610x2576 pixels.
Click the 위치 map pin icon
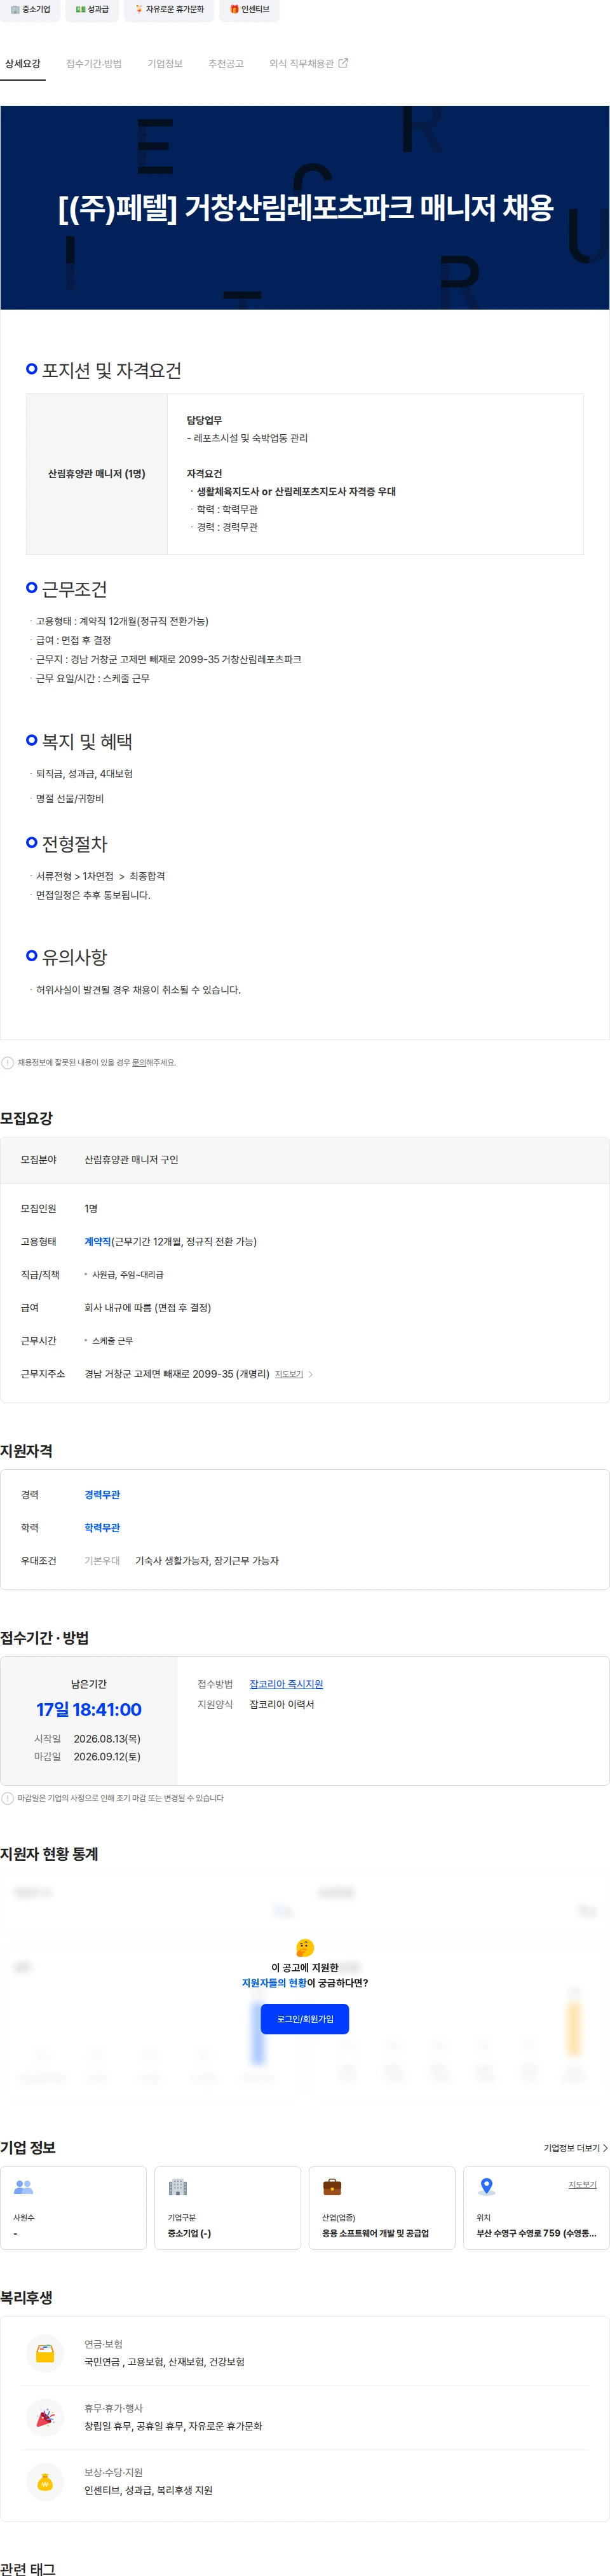pos(487,2187)
